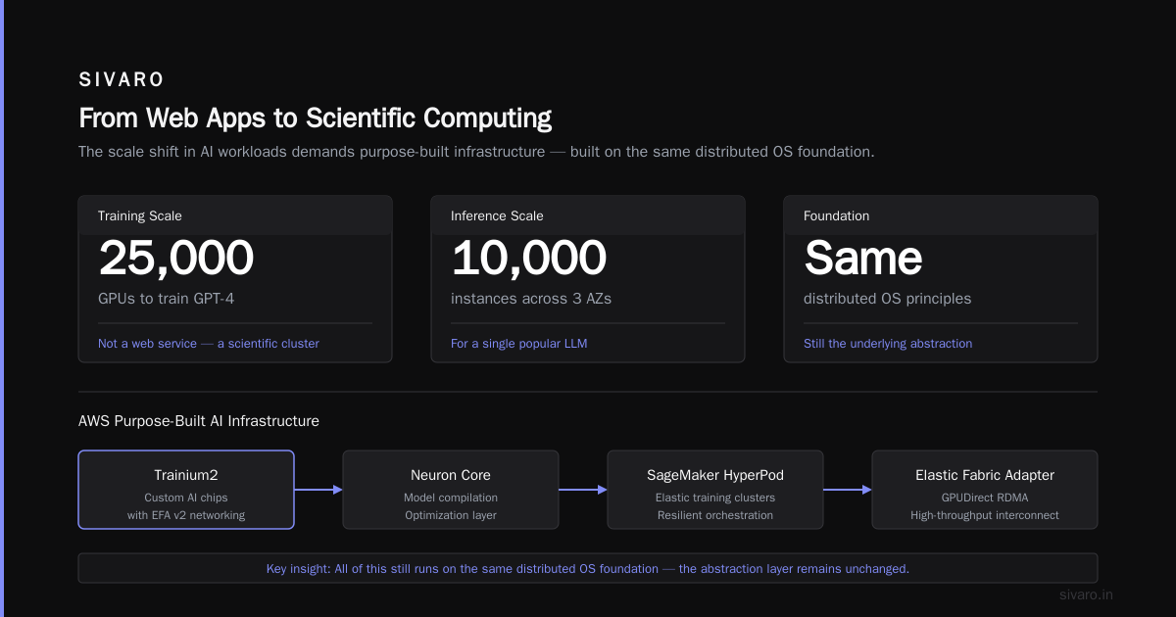
Task: Click "For a single popular LLM" note
Action: pos(519,344)
